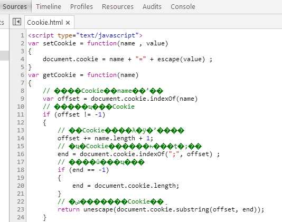282x222 pixels.
Task: Click the 'end = document.cookie.indexOf' line
Action: pyautogui.click(x=139, y=154)
